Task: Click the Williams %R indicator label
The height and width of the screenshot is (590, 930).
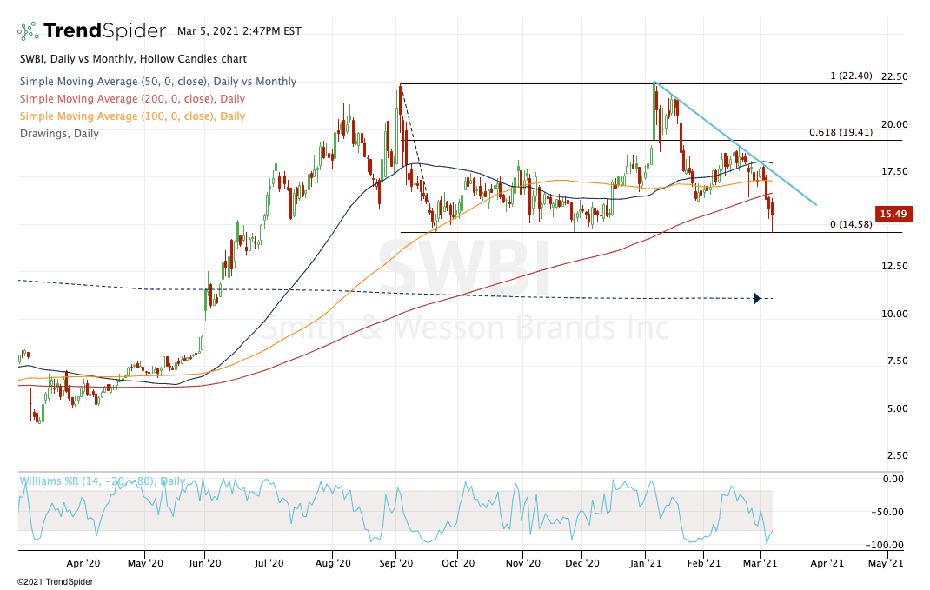Action: tap(103, 481)
